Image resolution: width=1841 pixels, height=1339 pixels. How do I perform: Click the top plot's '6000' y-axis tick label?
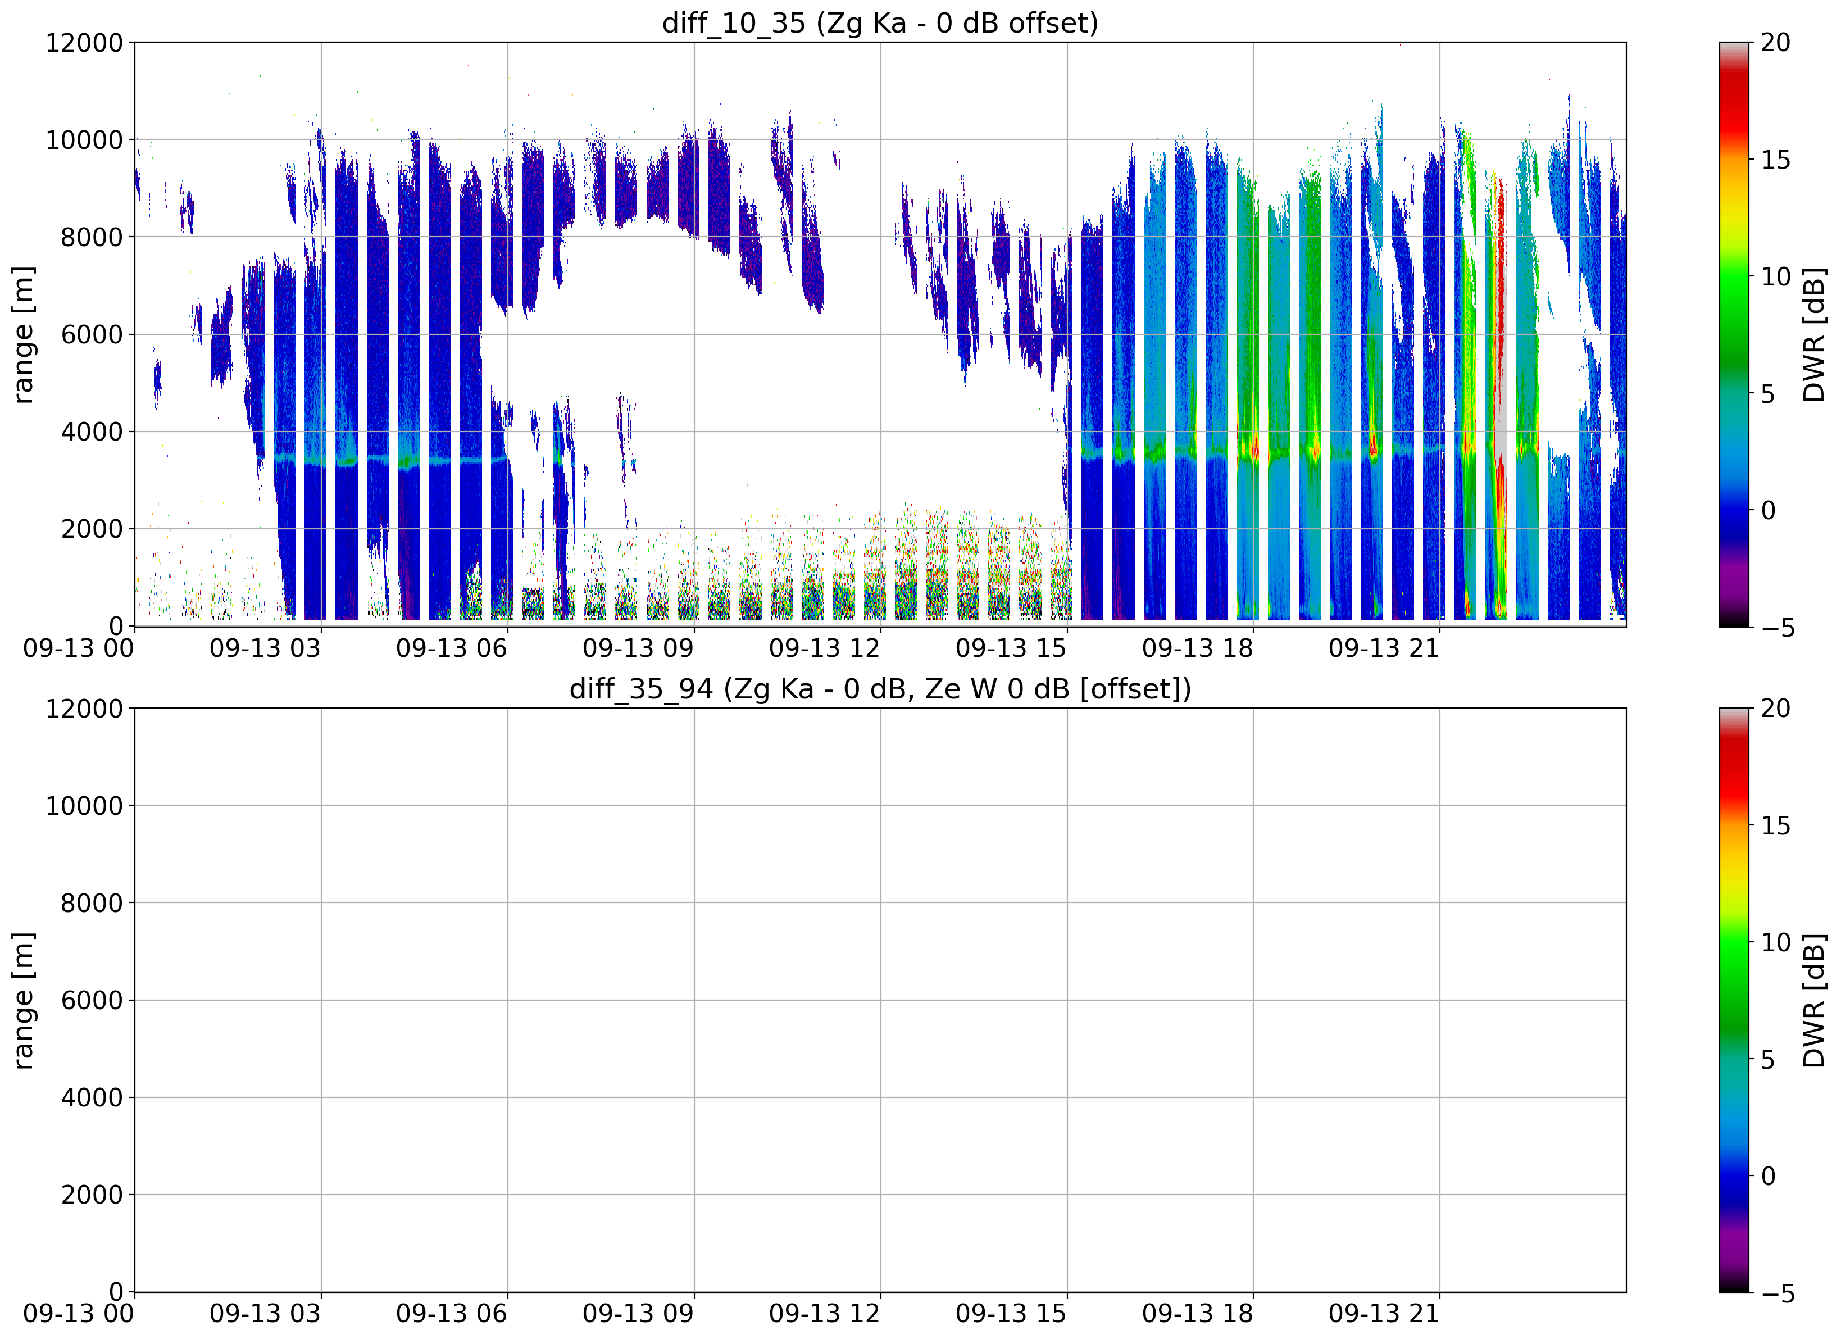[x=92, y=334]
